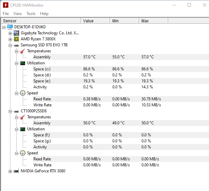Screen dimensions: 209x191
Task: Select the DESKTOP-E1DIJK0 tree label
Action: point(30,27)
